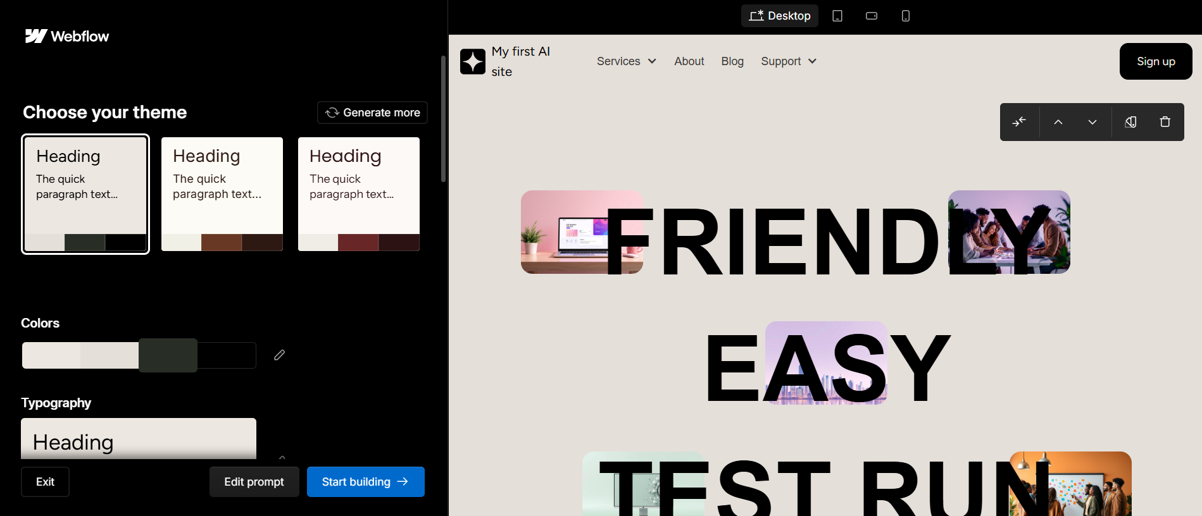Click the Edit prompt button

point(254,482)
